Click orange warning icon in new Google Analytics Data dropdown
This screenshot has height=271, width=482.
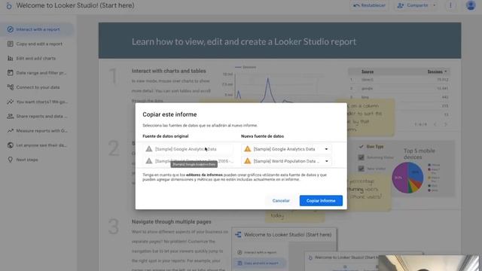point(248,149)
